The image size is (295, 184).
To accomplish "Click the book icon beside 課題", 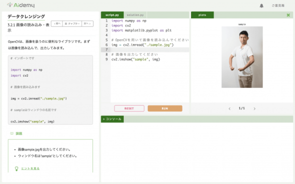I will click(x=12, y=133).
